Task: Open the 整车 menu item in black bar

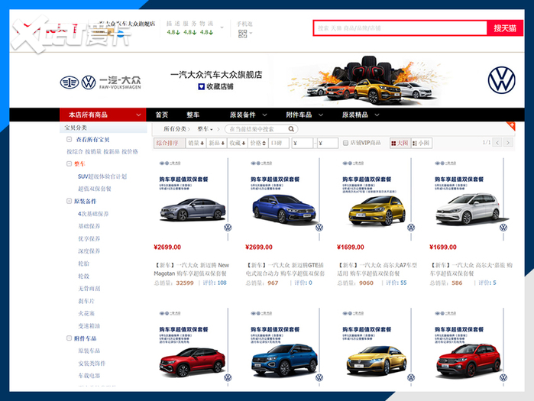Action: [193, 115]
